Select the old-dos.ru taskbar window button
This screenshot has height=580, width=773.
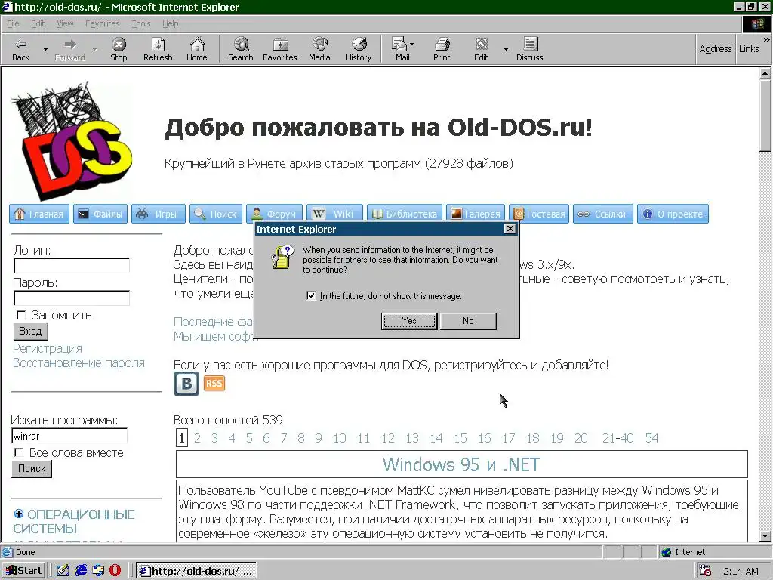196,571
